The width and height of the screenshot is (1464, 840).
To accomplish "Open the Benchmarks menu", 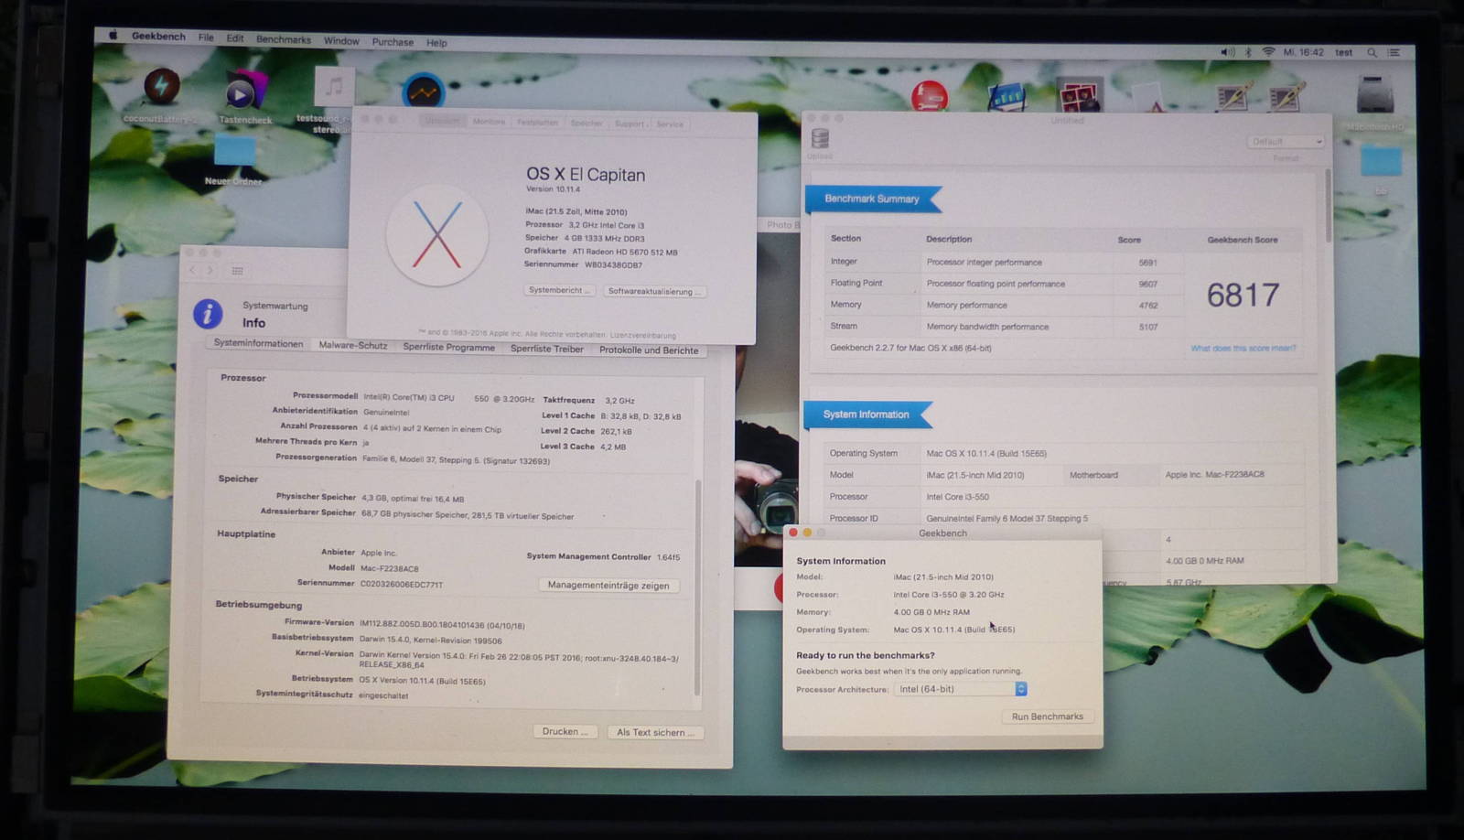I will click(284, 40).
